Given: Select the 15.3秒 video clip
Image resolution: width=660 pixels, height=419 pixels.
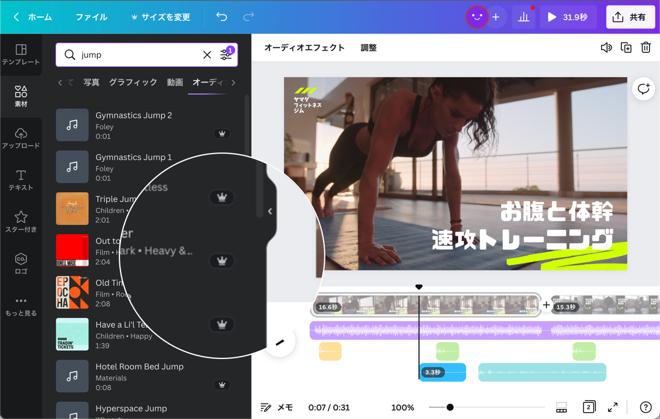Looking at the screenshot, I should coord(605,305).
